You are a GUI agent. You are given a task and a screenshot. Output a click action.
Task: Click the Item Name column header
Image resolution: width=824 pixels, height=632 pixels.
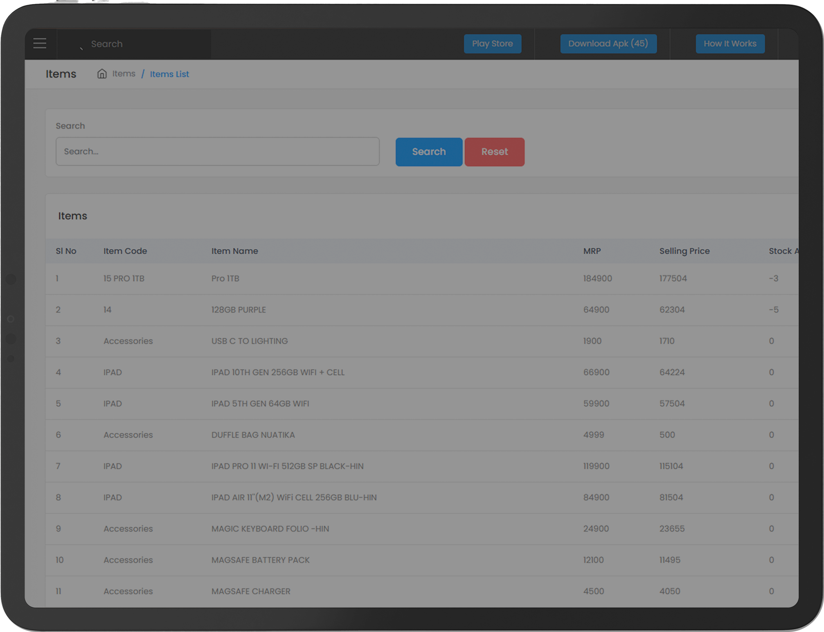tap(234, 251)
